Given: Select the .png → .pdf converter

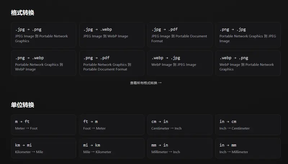Looking at the screenshot, I should 112,63.
